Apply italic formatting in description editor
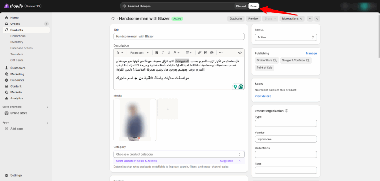Image resolution: width=380 pixels, height=181 pixels. [x=163, y=53]
